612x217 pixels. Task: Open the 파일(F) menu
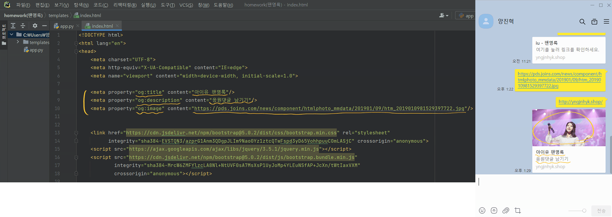pyautogui.click(x=23, y=5)
